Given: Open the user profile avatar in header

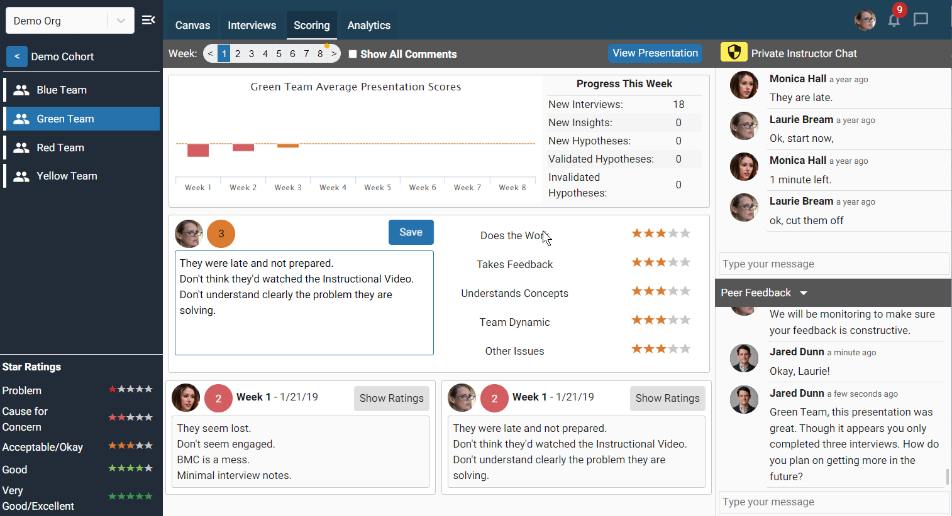Looking at the screenshot, I should pyautogui.click(x=865, y=20).
